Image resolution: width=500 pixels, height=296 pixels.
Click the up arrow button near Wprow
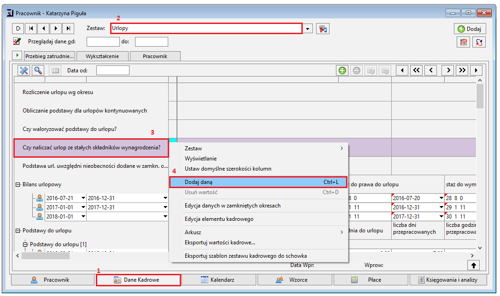(x=474, y=265)
